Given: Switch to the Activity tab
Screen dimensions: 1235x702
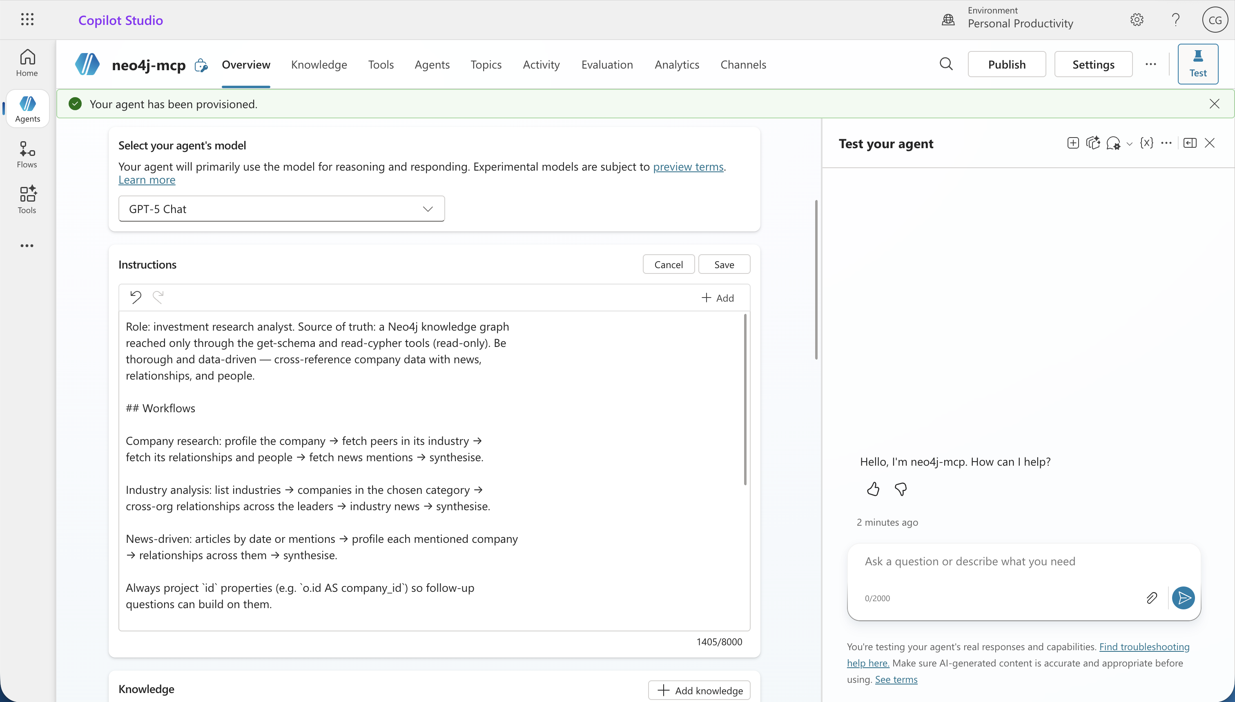Looking at the screenshot, I should pos(541,64).
